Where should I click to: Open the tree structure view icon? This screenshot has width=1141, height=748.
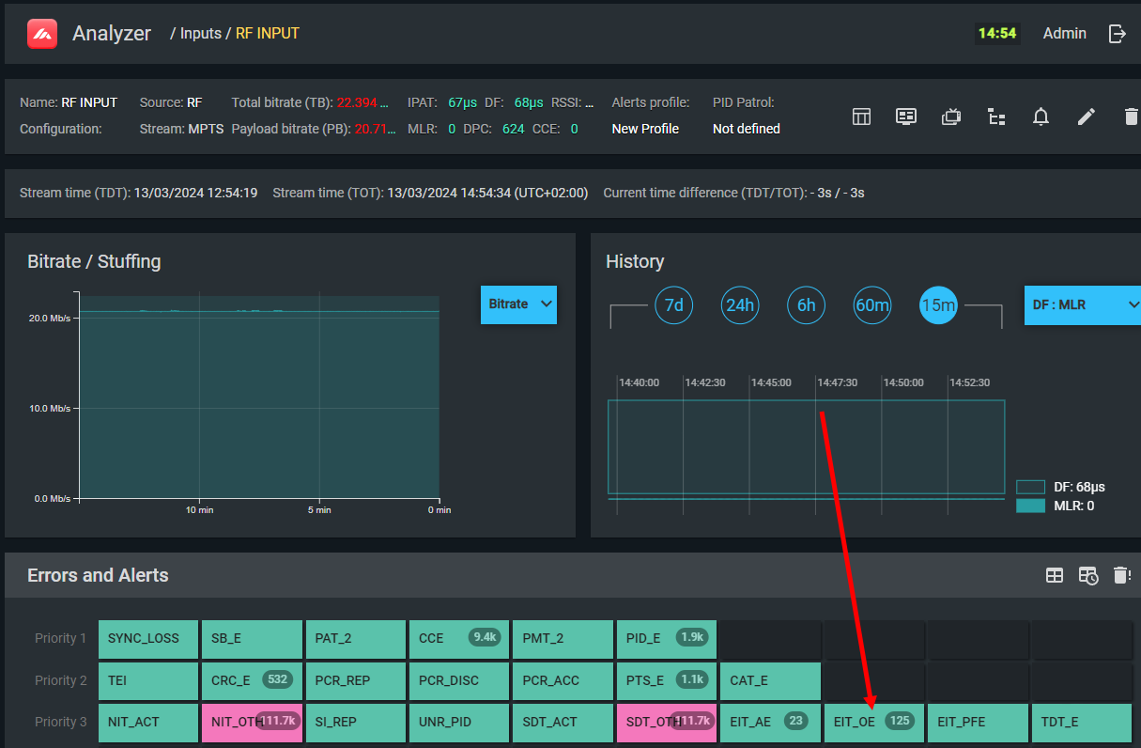996,117
